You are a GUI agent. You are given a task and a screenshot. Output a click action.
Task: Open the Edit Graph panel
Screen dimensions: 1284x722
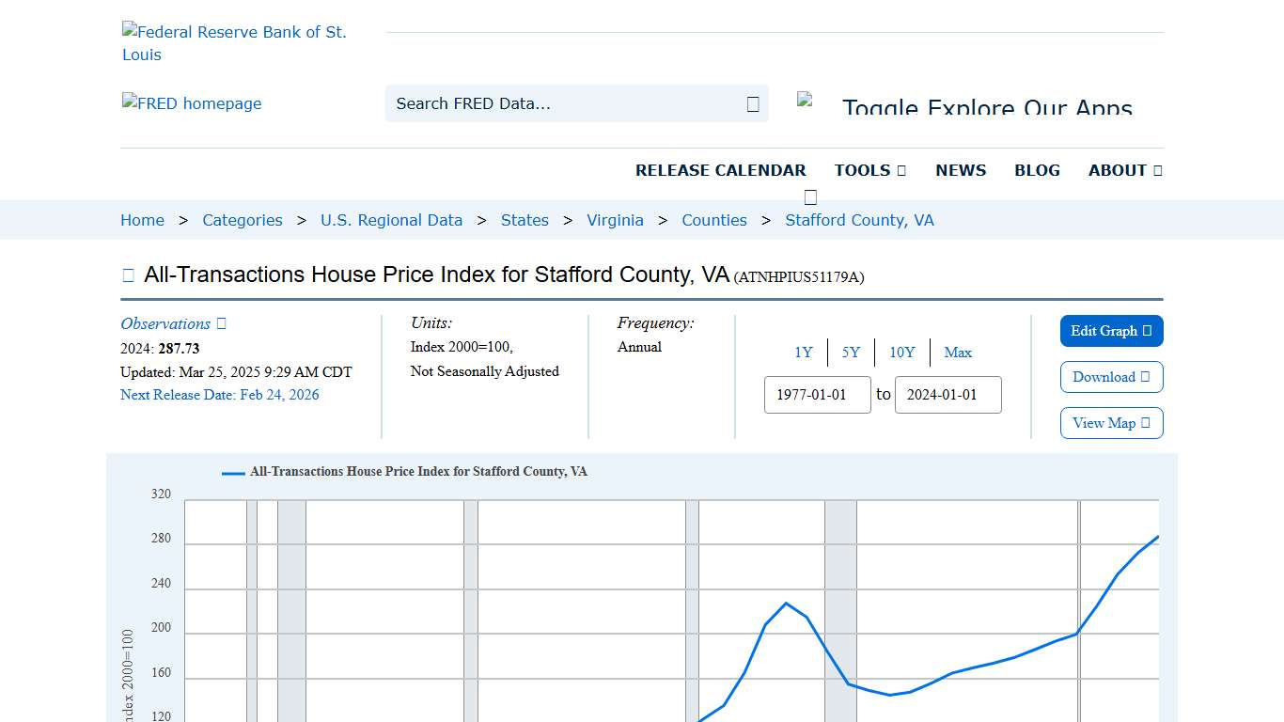(x=1111, y=331)
